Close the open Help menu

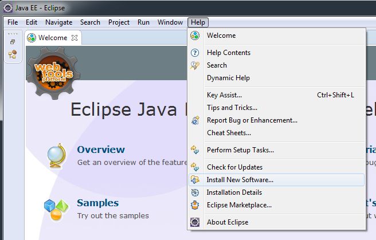(x=198, y=22)
